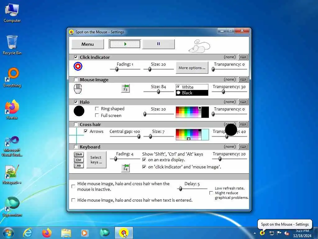318x239 pixels.
Task: Open Windows Explorer folder in taskbar
Action: (x=66, y=233)
